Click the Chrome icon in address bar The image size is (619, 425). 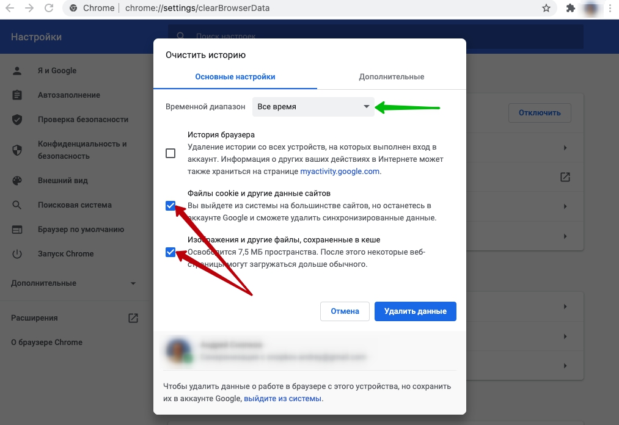pos(73,8)
